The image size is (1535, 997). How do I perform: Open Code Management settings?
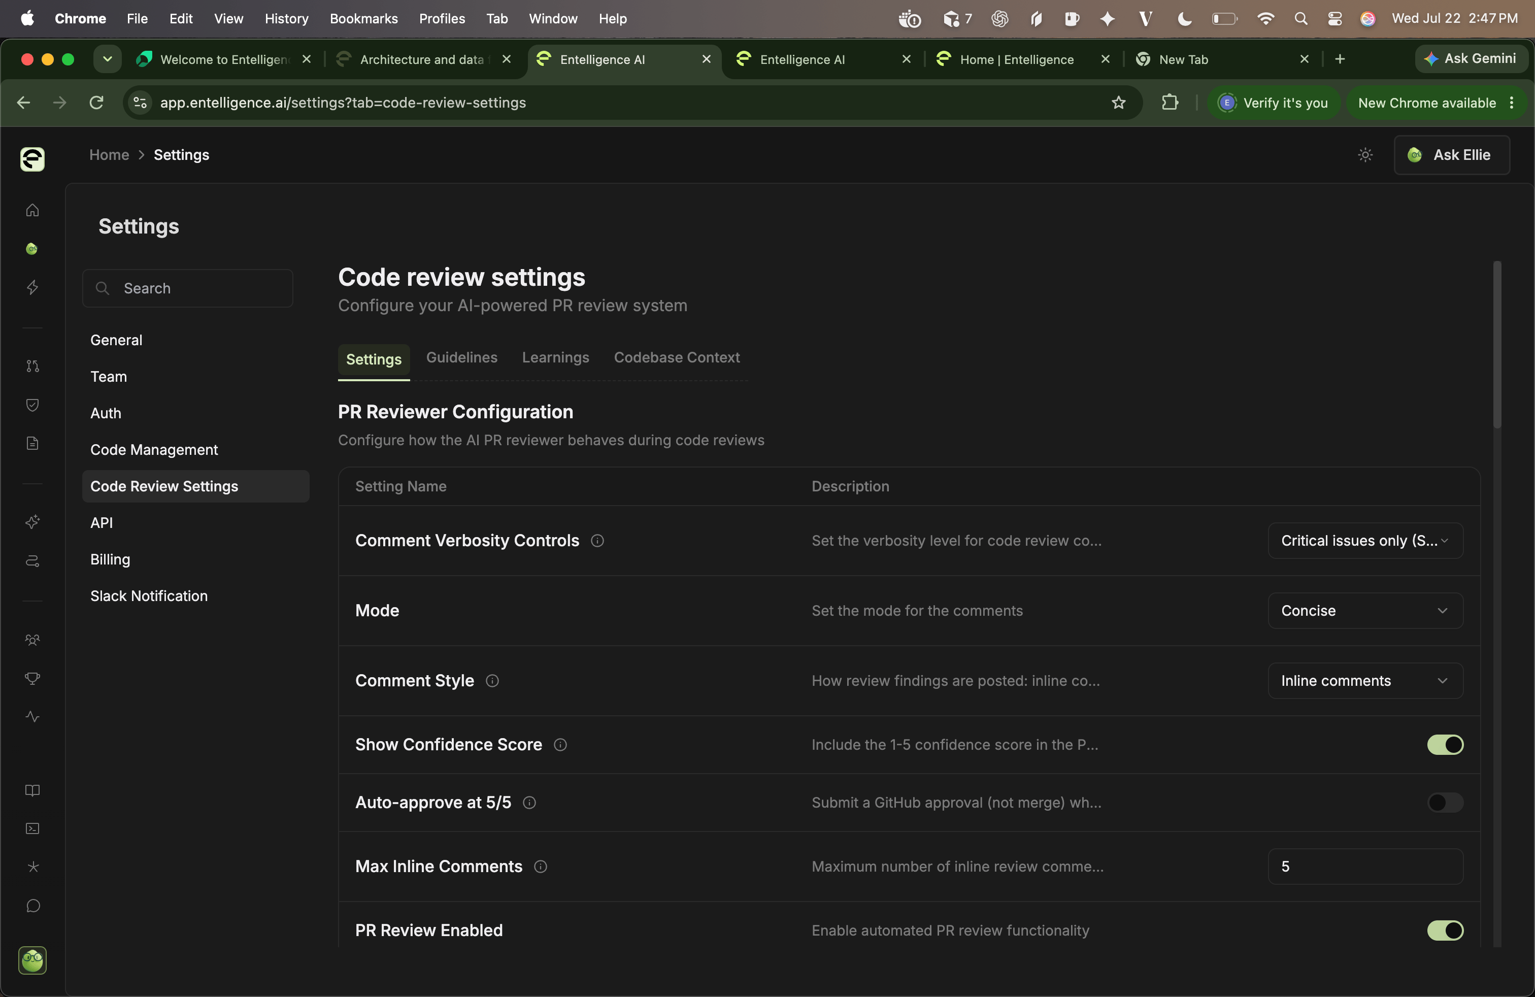(x=154, y=450)
